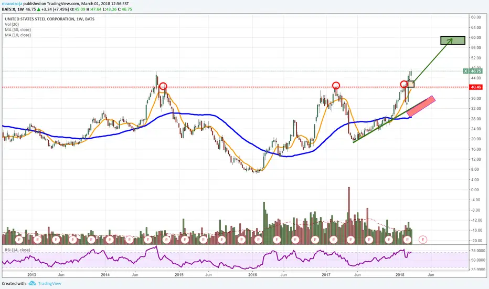The width and height of the screenshot is (489, 289).
Task: Click the 'published on TradingView.com' header text
Action: click(51, 4)
